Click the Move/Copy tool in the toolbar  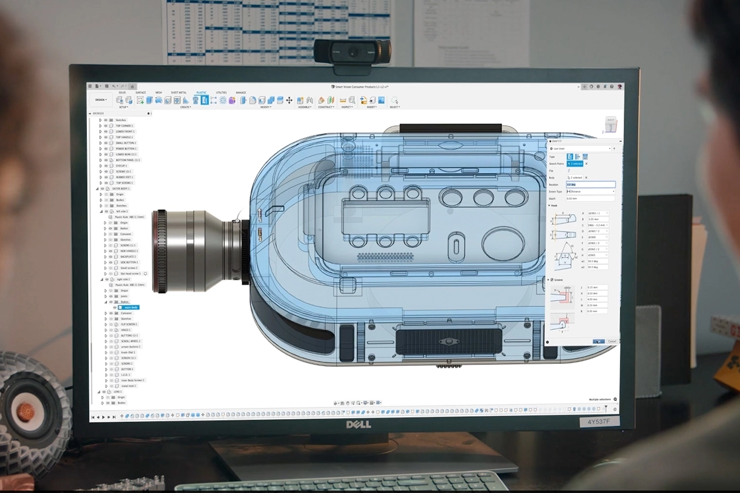coord(290,100)
